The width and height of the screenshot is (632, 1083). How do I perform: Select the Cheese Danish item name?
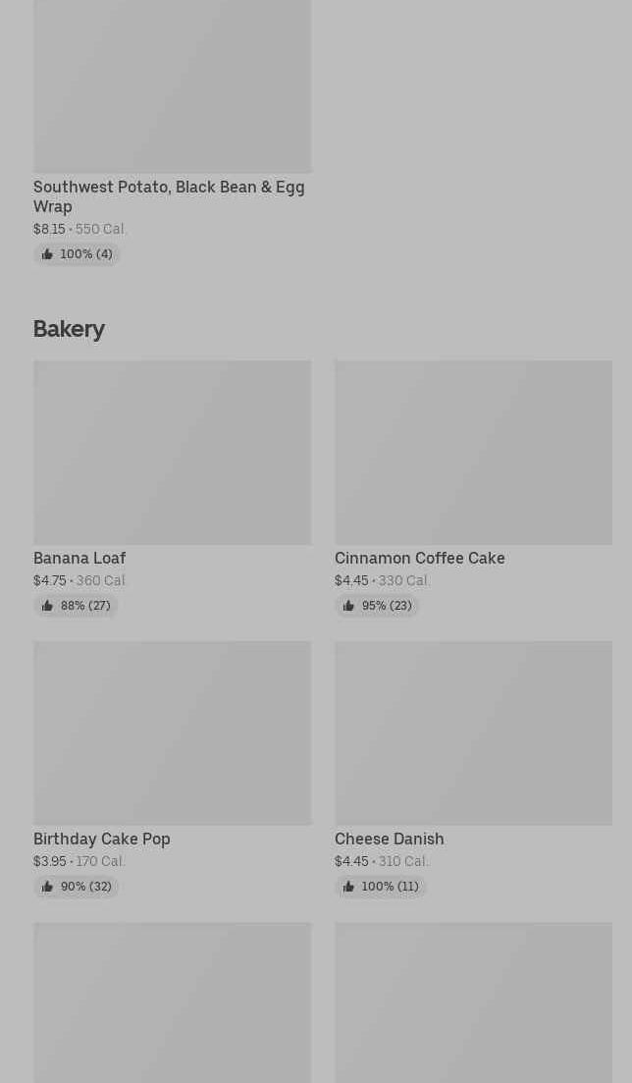389,839
